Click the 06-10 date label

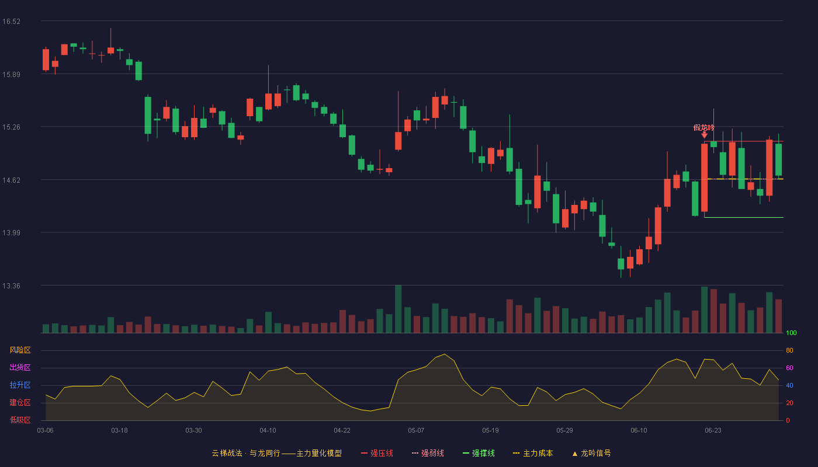pyautogui.click(x=639, y=430)
